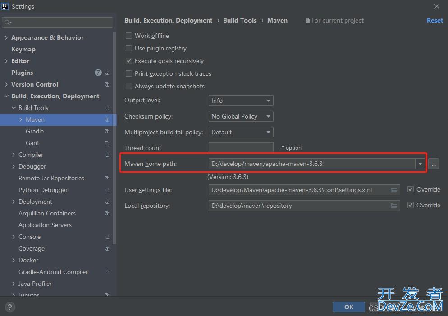Toggle Override for User settings file
Image resolution: width=448 pixels, height=316 pixels.
tap(411, 189)
